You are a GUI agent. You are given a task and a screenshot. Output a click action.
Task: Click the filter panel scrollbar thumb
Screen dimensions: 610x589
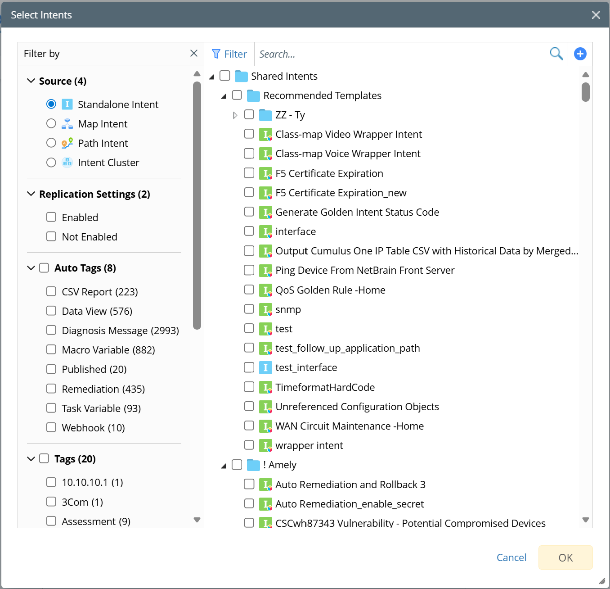tap(197, 205)
